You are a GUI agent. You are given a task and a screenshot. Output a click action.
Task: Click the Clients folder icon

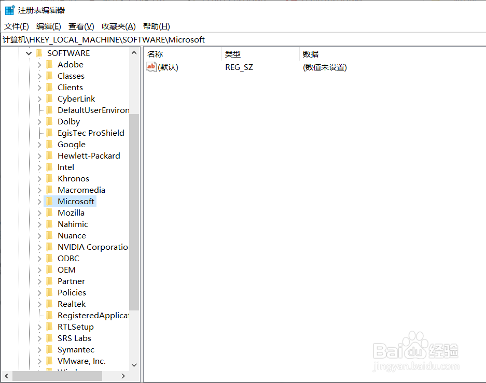click(49, 87)
